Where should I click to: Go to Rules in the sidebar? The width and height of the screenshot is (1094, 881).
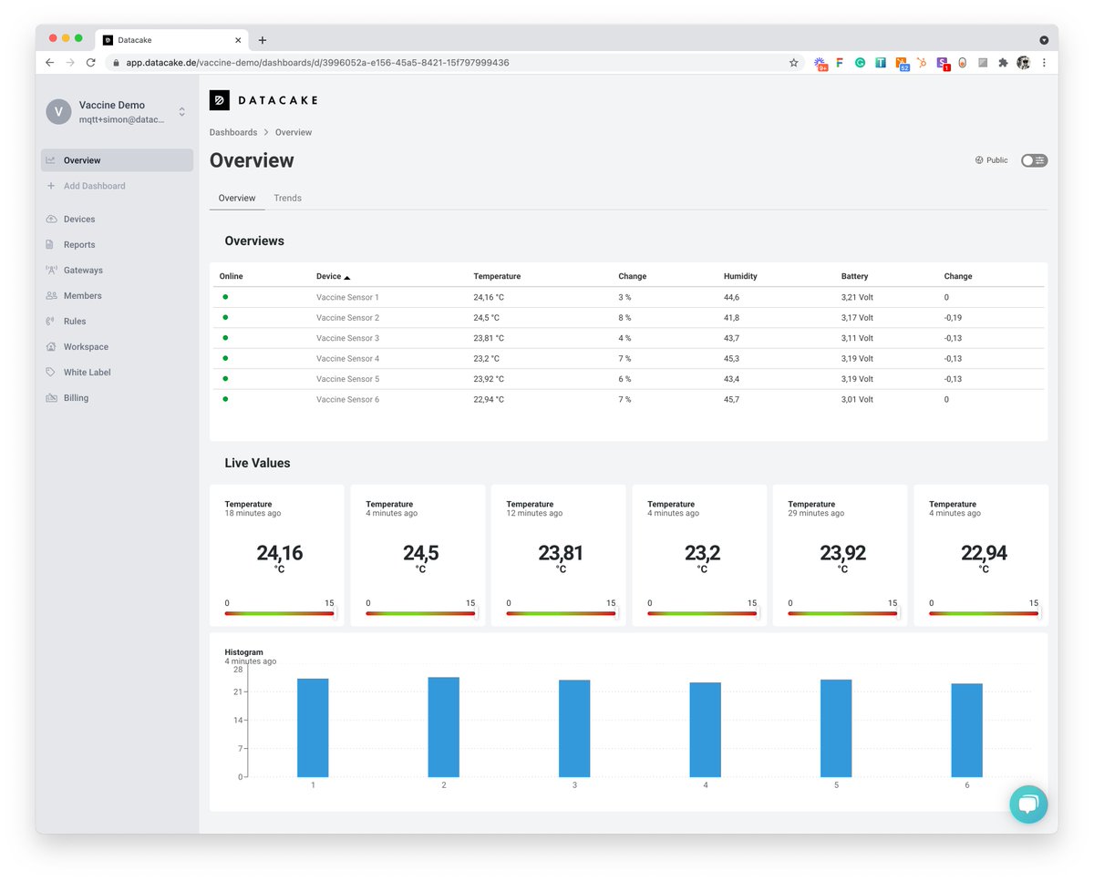75,322
